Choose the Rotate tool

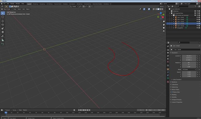3,25
